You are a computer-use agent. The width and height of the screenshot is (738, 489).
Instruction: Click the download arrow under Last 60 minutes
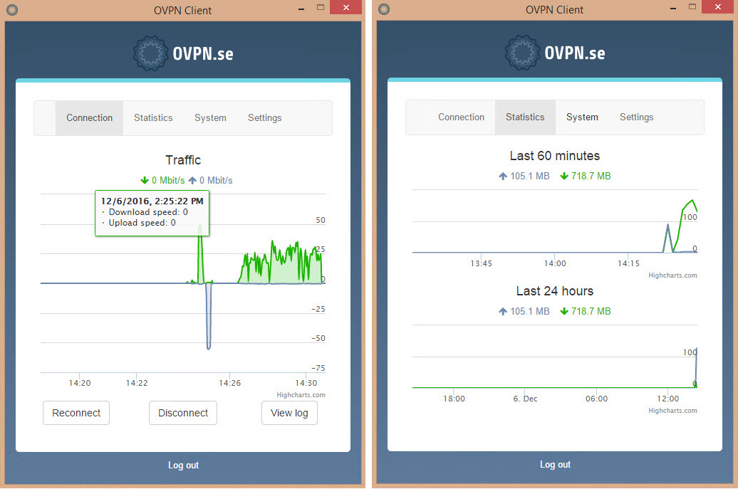click(x=564, y=177)
